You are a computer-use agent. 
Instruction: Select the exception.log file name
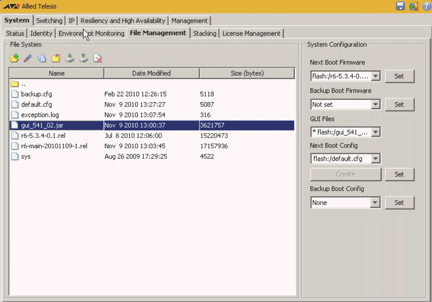pyautogui.click(x=40, y=115)
